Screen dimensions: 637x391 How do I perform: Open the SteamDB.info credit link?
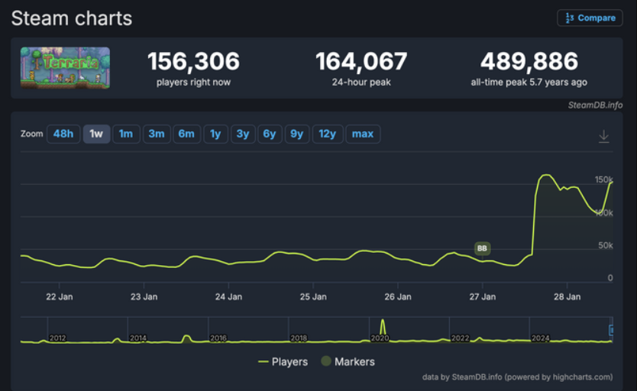tap(595, 105)
